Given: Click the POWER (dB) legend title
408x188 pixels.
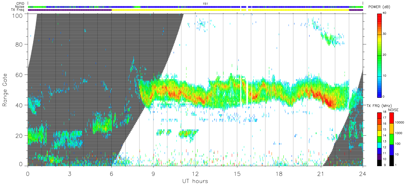Looking at the screenshot, I should pyautogui.click(x=379, y=7).
